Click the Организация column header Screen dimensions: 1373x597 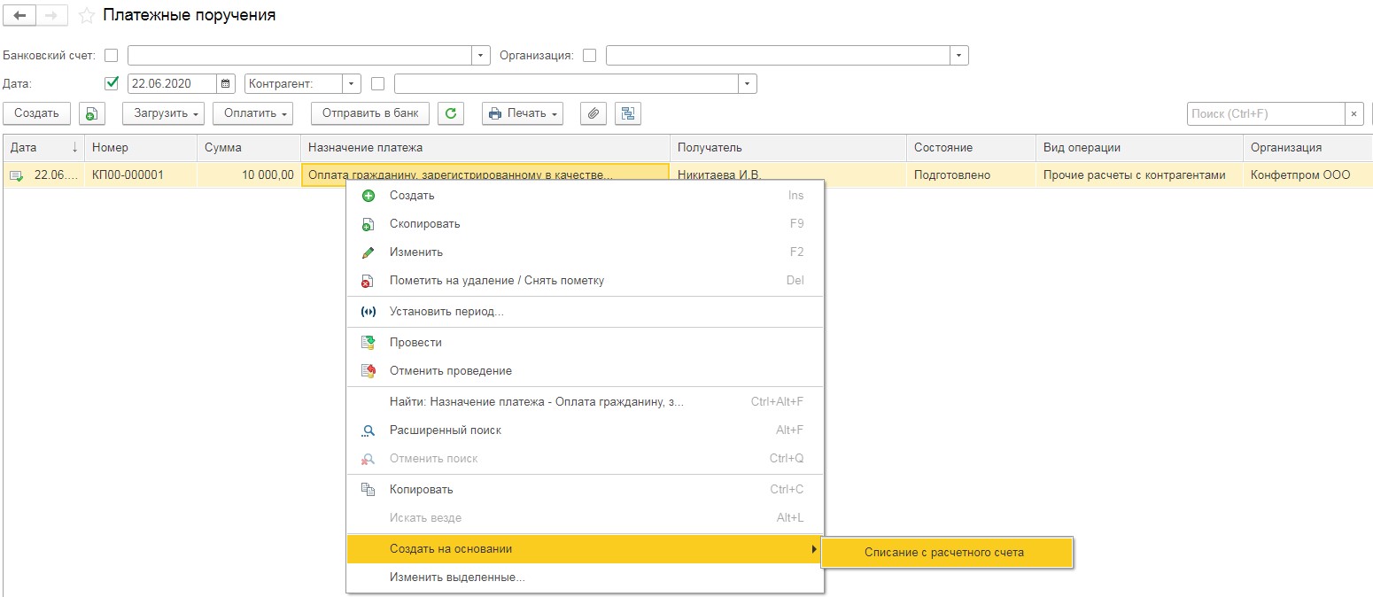coord(1307,148)
